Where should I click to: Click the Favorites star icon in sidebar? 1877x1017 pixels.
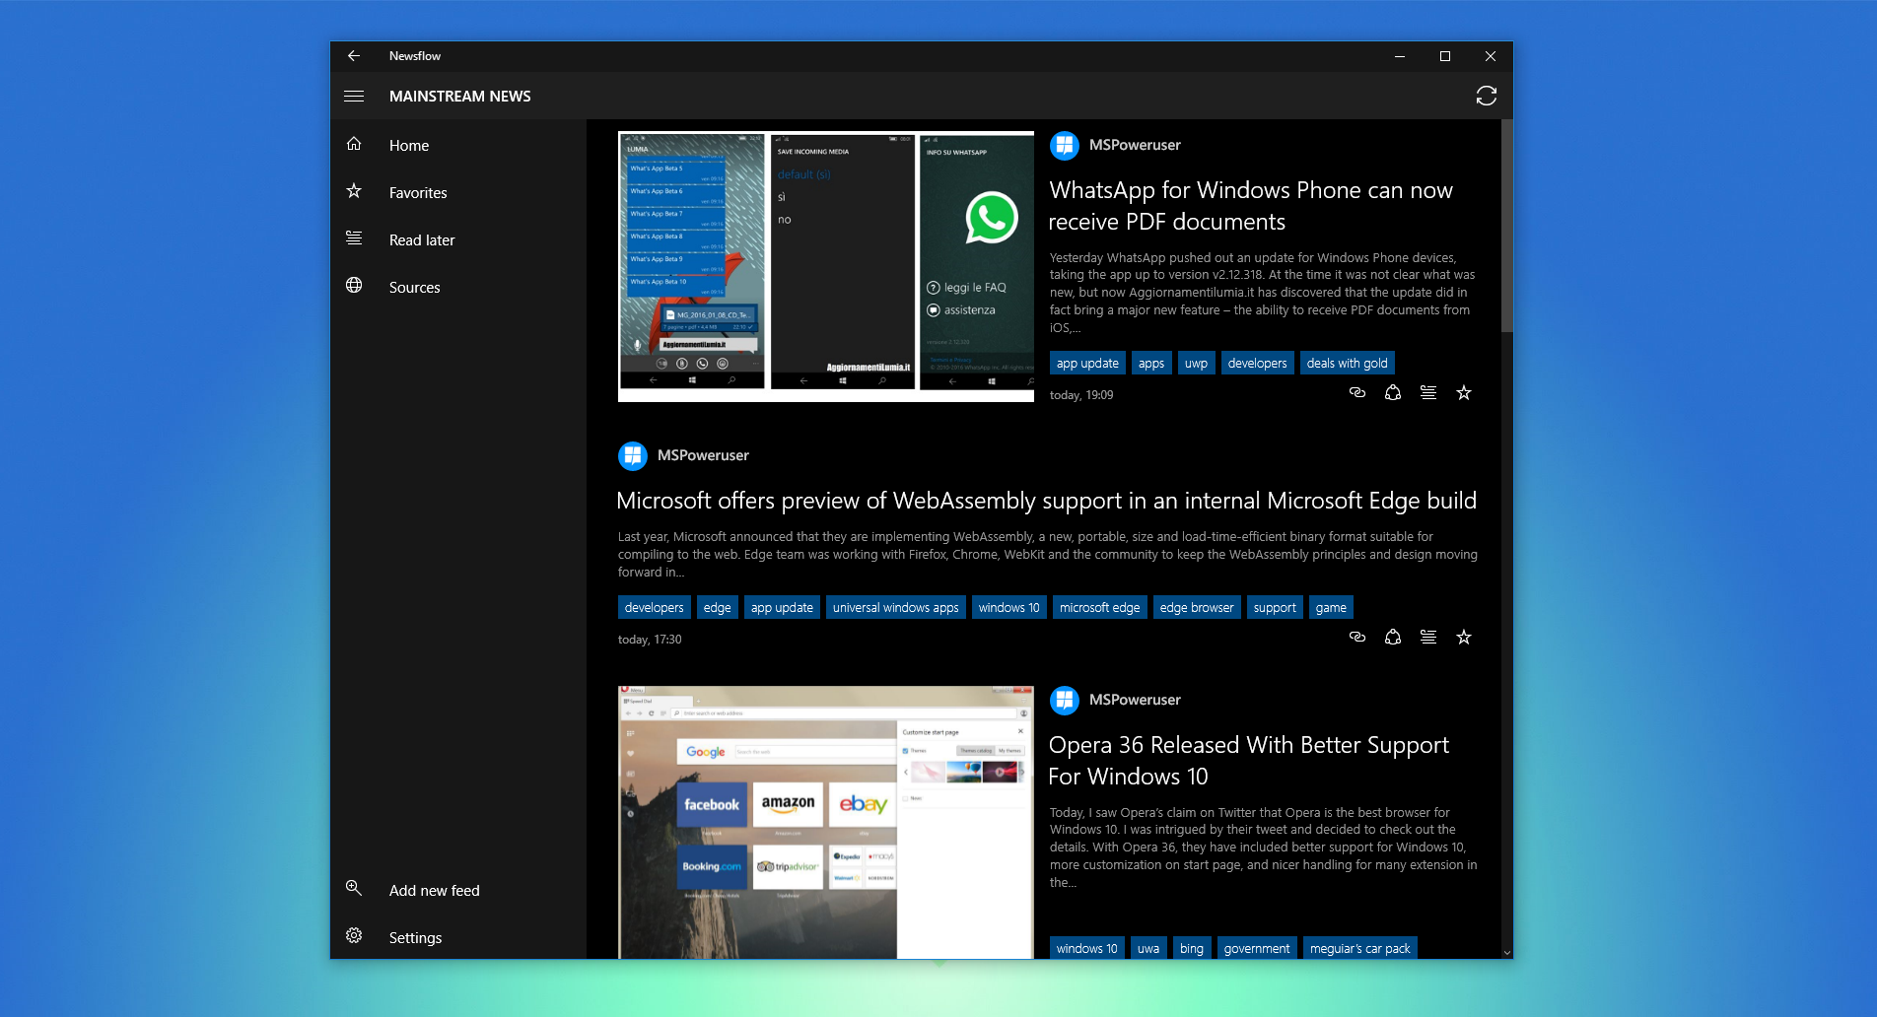click(x=354, y=191)
